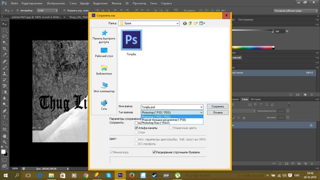Select the Dodge tool

4,104
